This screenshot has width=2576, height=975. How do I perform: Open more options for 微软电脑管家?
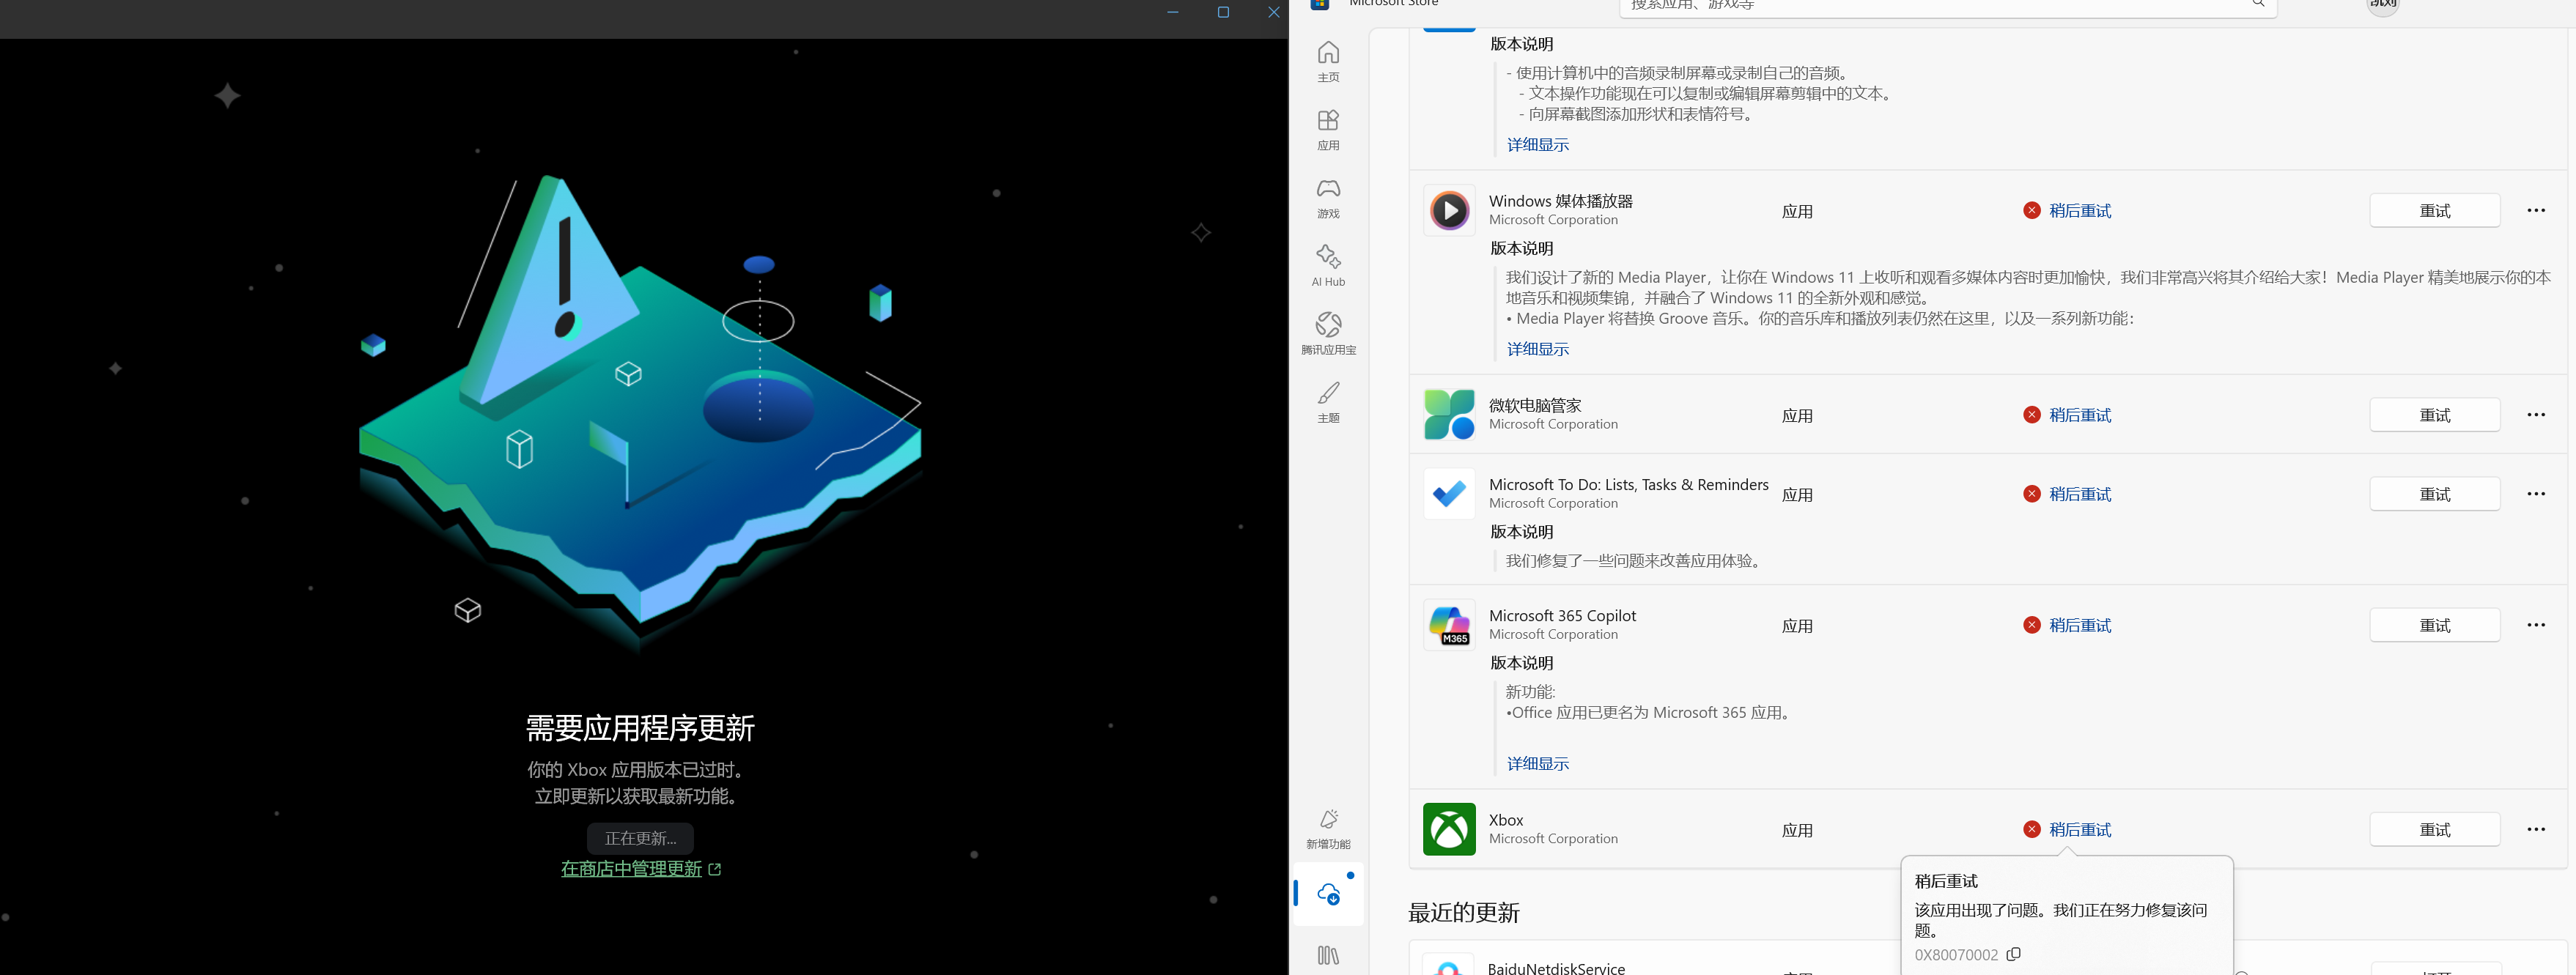coord(2536,414)
